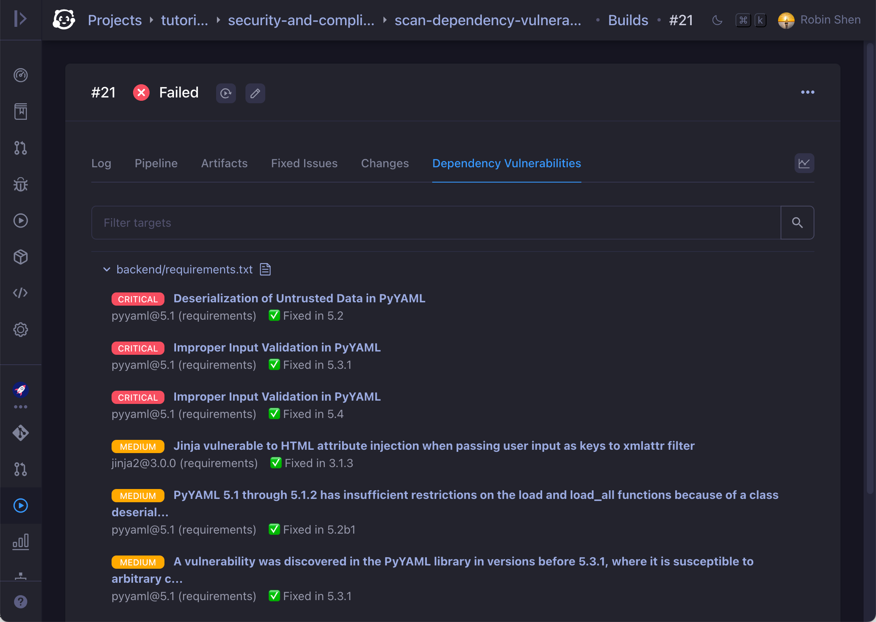The height and width of the screenshot is (622, 876).
Task: Switch to the Fixed Issues tab
Action: [304, 164]
